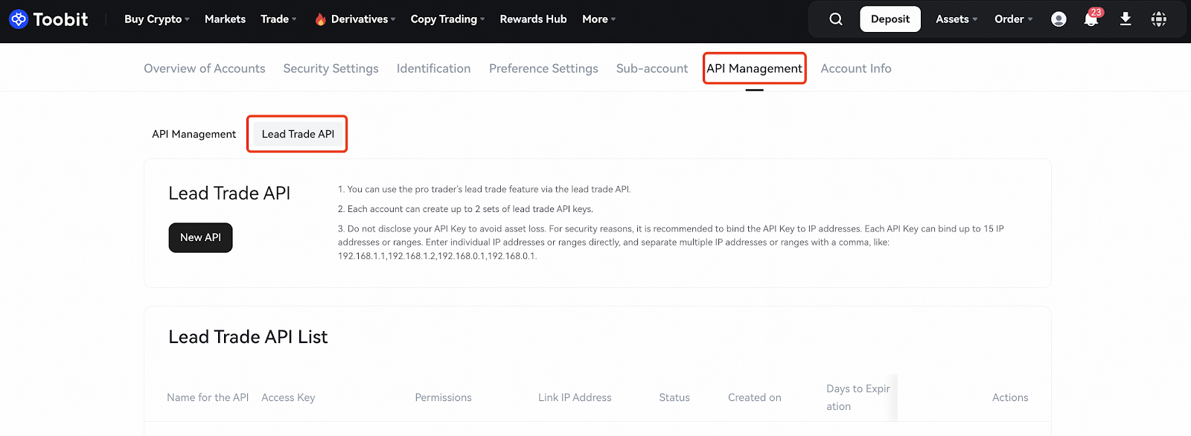The width and height of the screenshot is (1191, 436).
Task: Expand the Trade menu dropdown
Action: pyautogui.click(x=278, y=19)
